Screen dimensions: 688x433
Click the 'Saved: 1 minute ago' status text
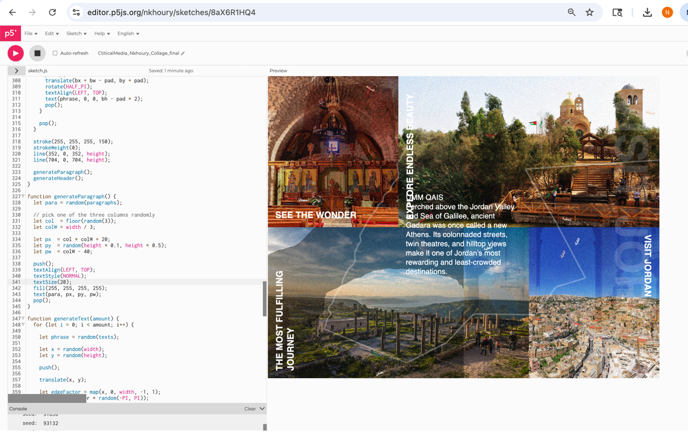(x=171, y=71)
